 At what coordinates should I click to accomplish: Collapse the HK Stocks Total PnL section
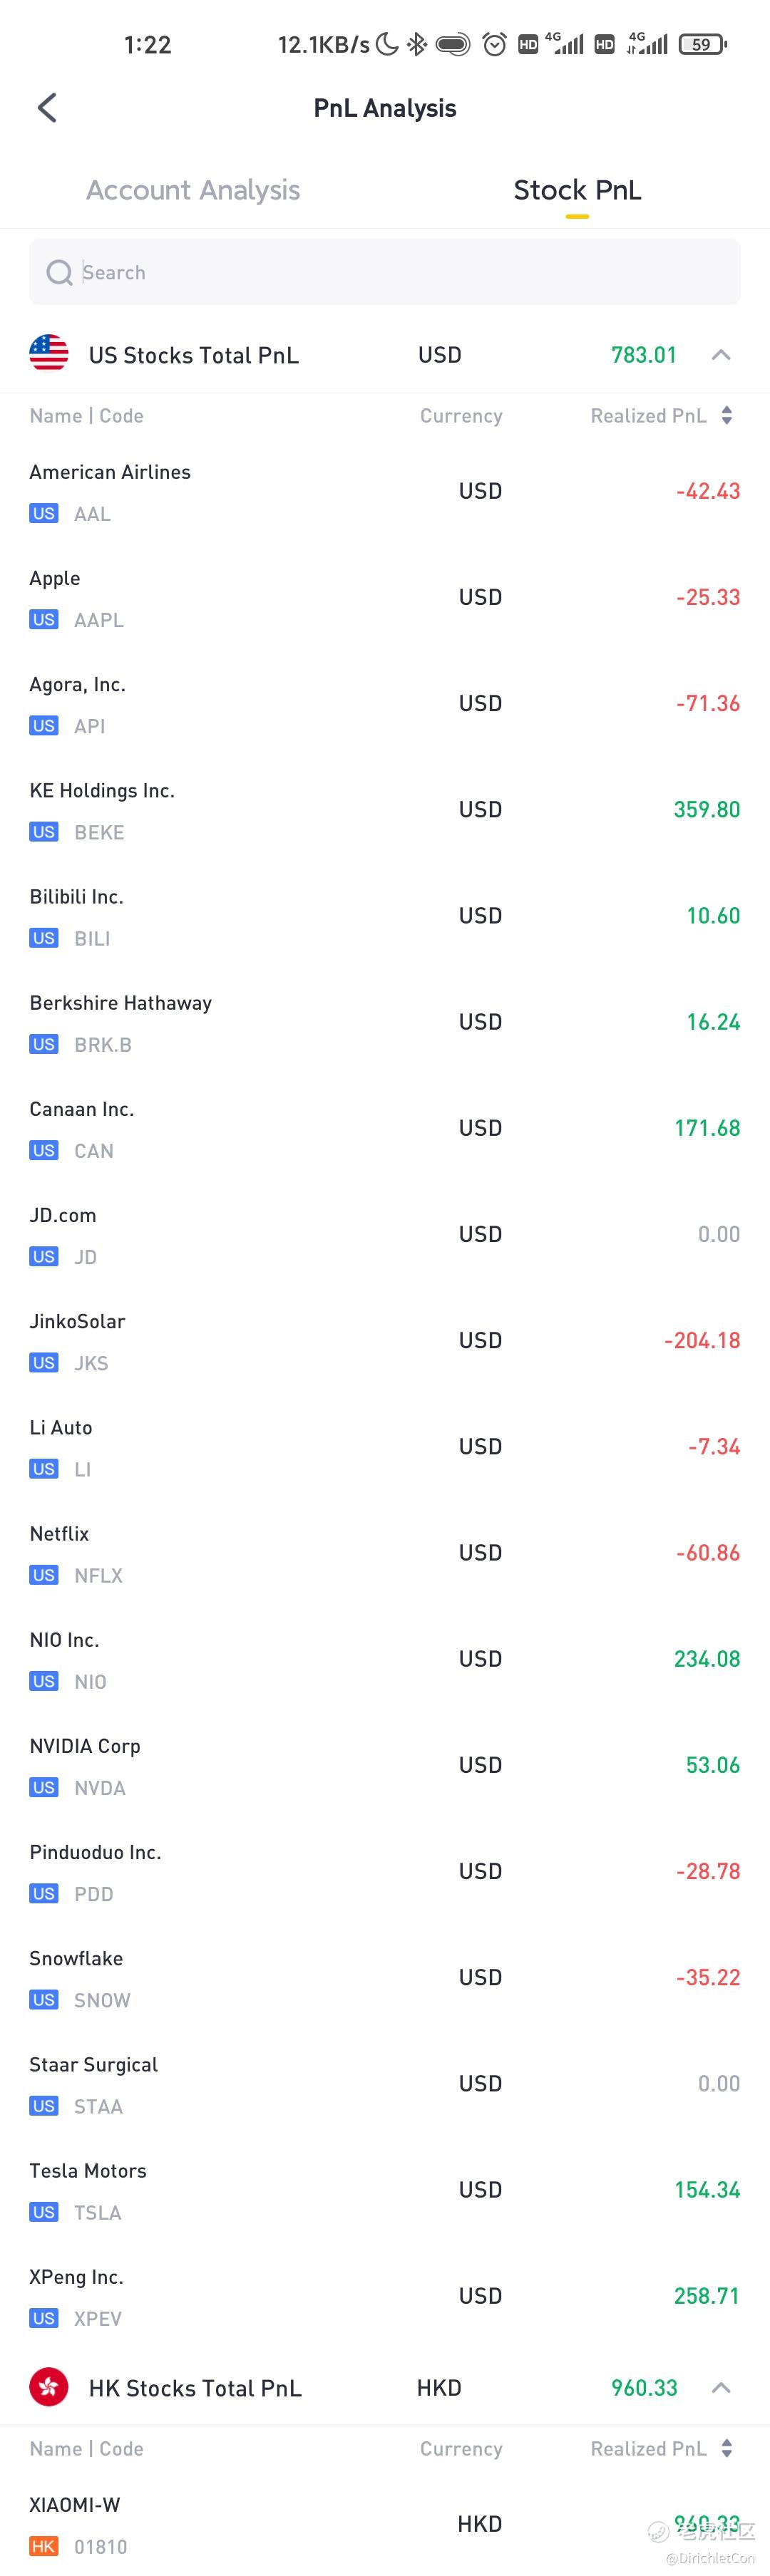click(x=721, y=2388)
